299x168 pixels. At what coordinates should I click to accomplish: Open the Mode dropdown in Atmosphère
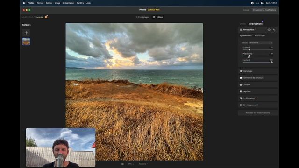(x=261, y=43)
